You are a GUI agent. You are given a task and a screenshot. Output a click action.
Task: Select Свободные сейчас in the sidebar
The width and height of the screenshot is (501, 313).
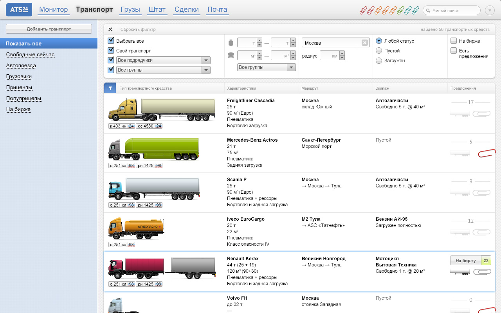point(30,55)
